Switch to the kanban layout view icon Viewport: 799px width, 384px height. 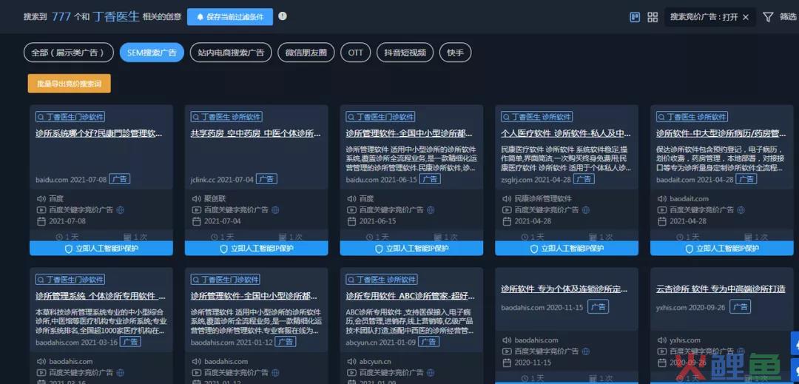pyautogui.click(x=635, y=17)
